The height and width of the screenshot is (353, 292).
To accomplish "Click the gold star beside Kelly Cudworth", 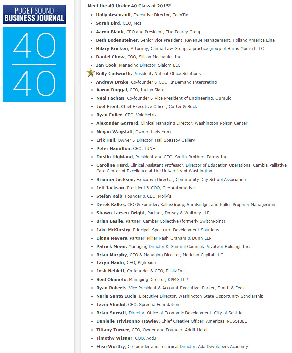I will click(x=91, y=73).
